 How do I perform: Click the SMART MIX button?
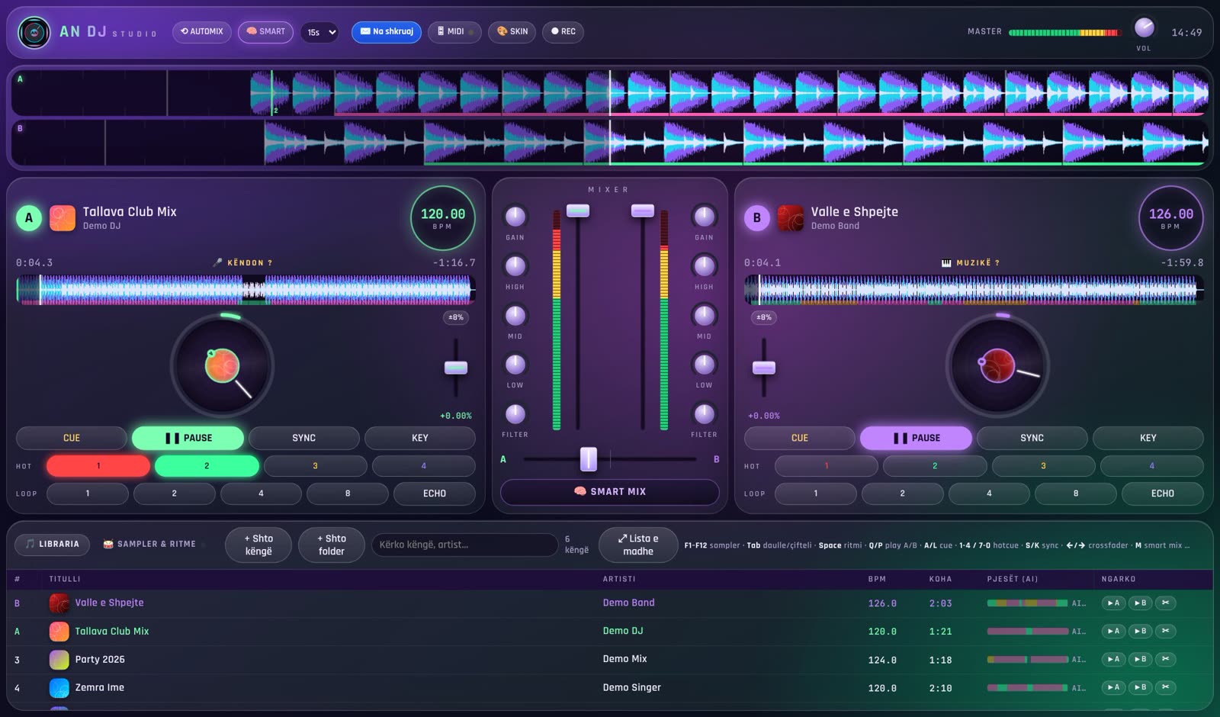pos(610,492)
